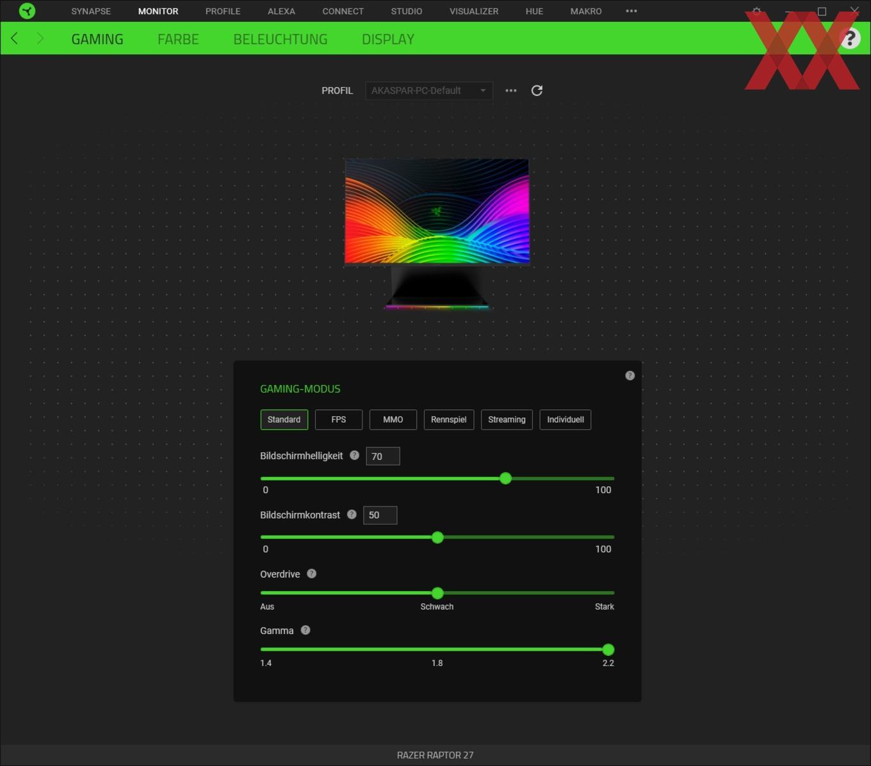Click the Bildschirmkontrast slider handle
The height and width of the screenshot is (766, 871).
coord(437,537)
